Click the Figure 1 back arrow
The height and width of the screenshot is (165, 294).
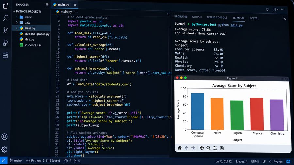tap(187, 148)
